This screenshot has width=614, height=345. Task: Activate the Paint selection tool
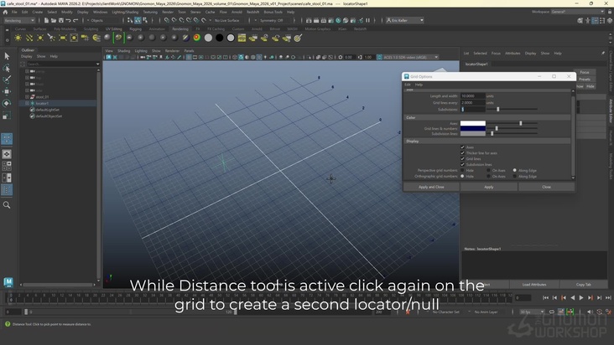[7, 80]
